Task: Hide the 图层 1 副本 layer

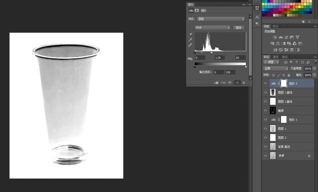Action: (266, 93)
